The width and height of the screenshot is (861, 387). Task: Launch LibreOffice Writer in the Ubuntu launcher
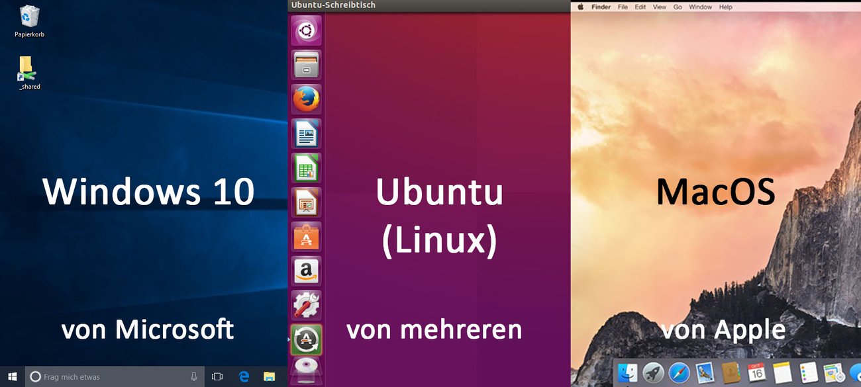click(306, 134)
